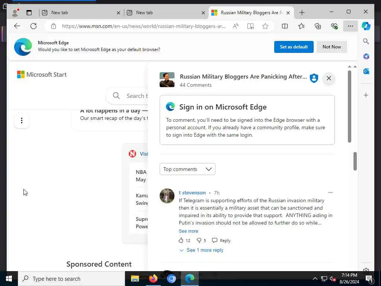Activate Read aloud icon

pyautogui.click(x=236, y=26)
